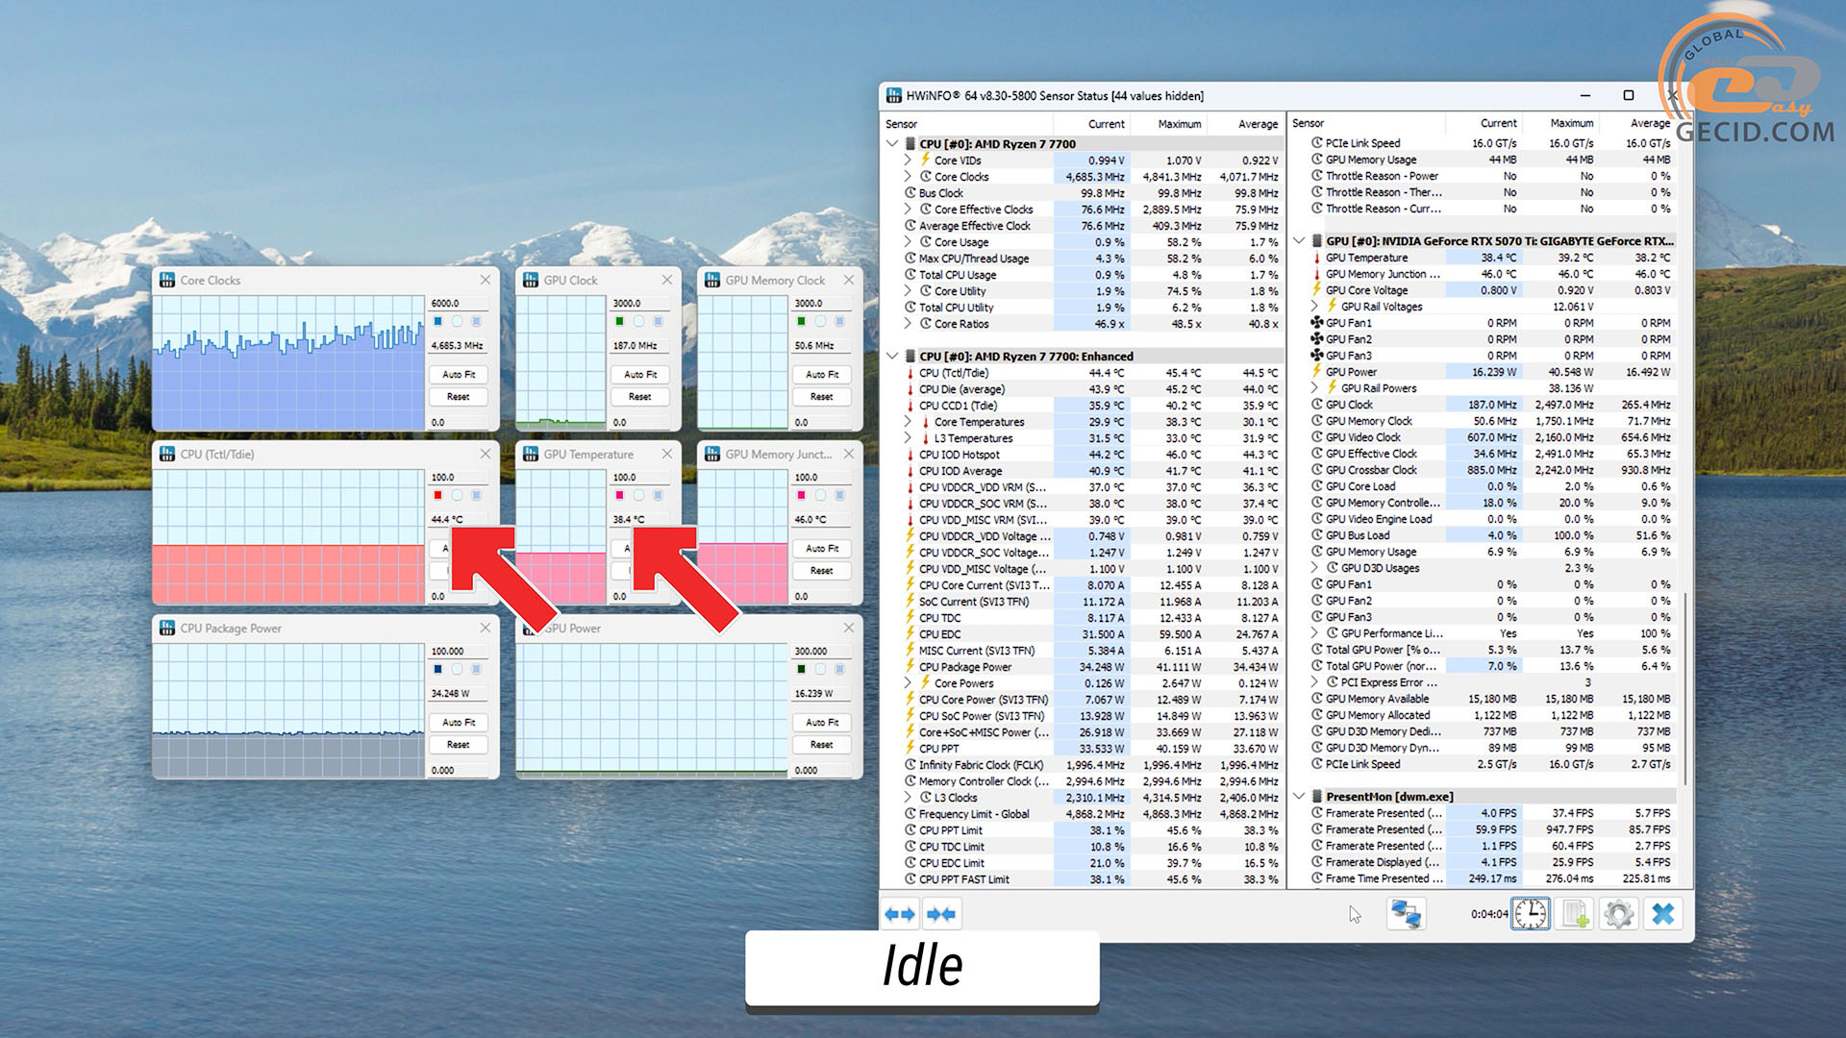Click the app icon in CPU (Tctl/Tdie) window title
1846x1038 pixels.
click(167, 454)
